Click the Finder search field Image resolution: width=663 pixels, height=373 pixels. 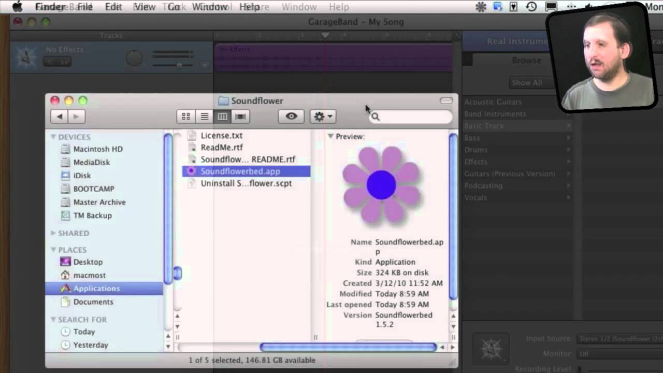click(411, 117)
